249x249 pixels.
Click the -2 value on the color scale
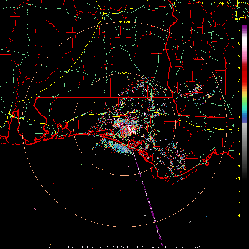click(238, 142)
